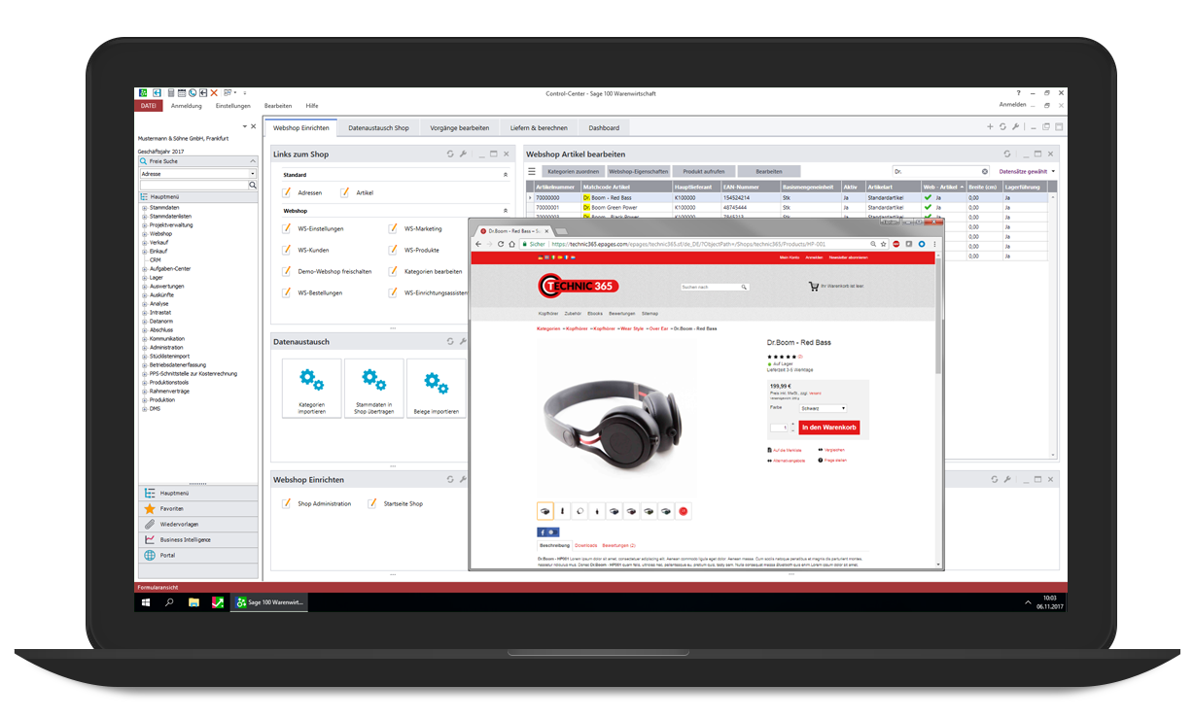Expand the Stammdaten tree node

[144, 207]
